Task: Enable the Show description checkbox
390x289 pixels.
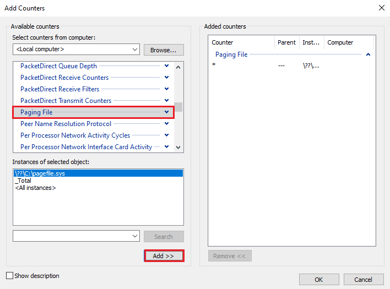Action: (10, 276)
